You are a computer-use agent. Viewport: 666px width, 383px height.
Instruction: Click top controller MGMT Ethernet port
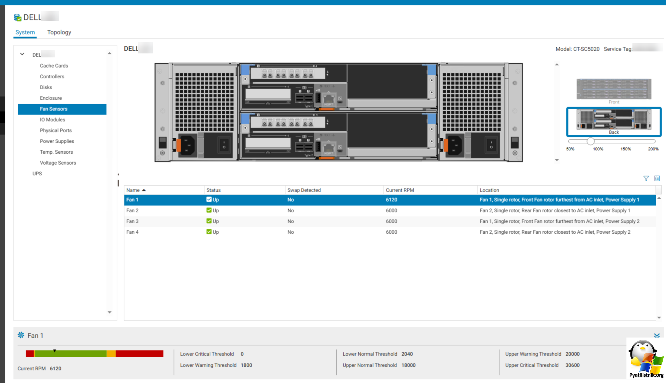click(328, 99)
